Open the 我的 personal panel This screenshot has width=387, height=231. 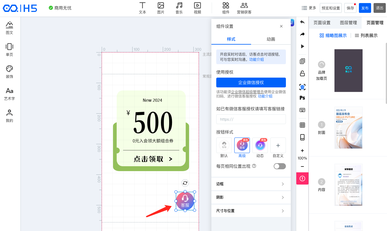(x=9, y=116)
